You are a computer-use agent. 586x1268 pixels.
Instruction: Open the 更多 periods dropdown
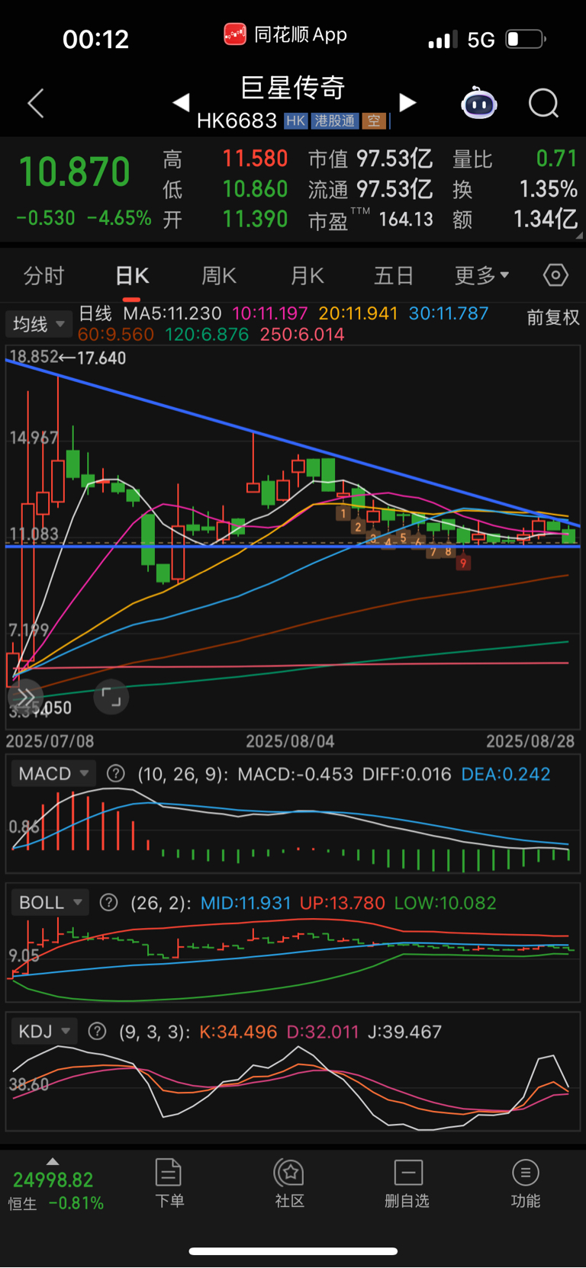481,275
